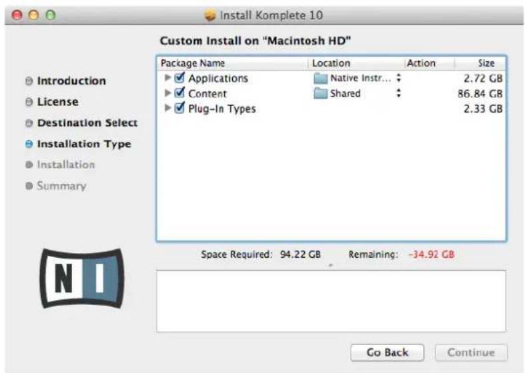Expand the Applications package row
The image size is (525, 373).
coord(167,78)
